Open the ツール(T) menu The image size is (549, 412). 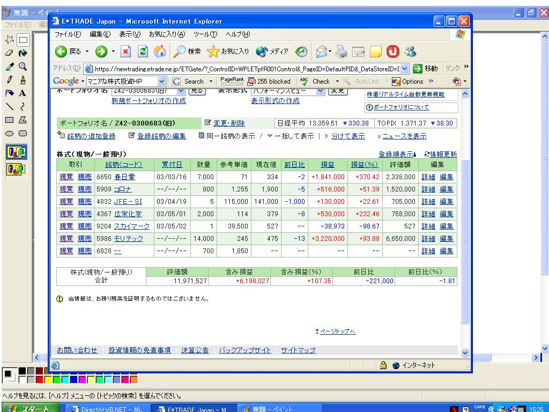(205, 34)
